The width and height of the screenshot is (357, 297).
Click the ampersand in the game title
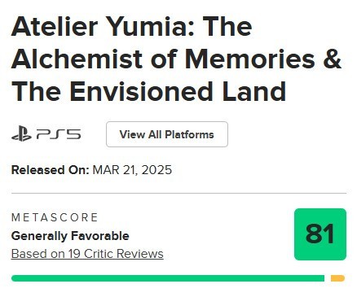tap(333, 59)
